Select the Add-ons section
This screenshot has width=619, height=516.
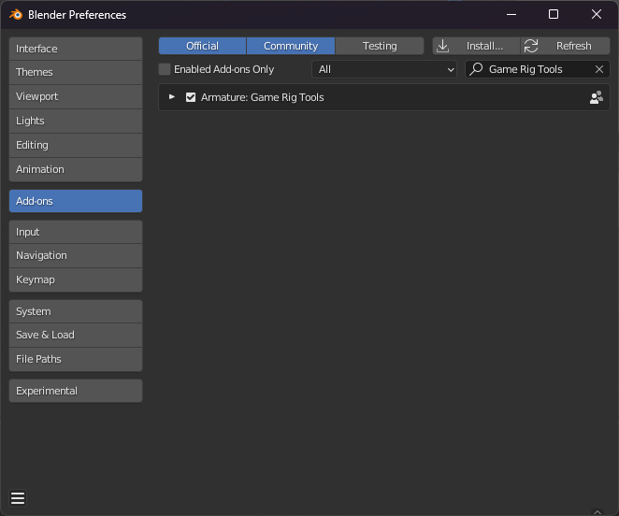[76, 201]
